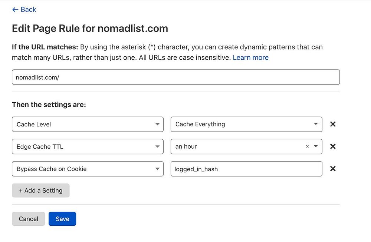
Task: Delete the Bypass Cache on Cookie row
Action: (333, 169)
